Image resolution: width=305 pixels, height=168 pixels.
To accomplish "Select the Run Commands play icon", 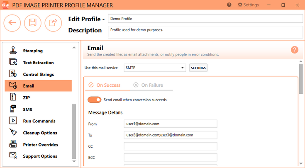I will 13,121.
